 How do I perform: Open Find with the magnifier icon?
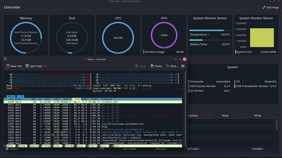click(x=167, y=66)
